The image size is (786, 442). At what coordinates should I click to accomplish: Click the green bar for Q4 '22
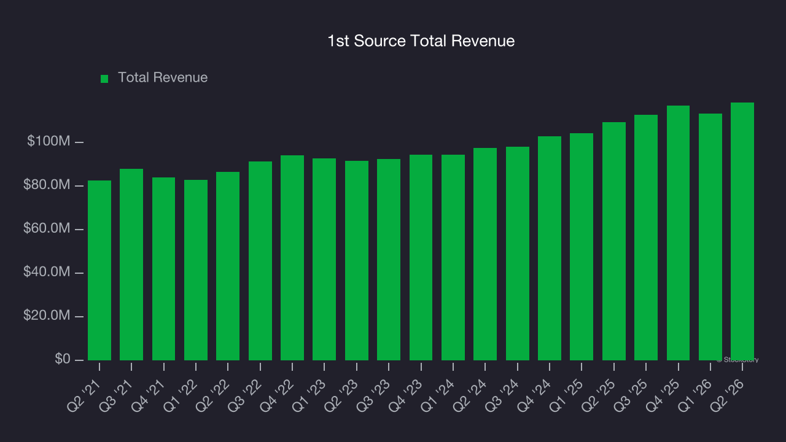click(x=292, y=258)
